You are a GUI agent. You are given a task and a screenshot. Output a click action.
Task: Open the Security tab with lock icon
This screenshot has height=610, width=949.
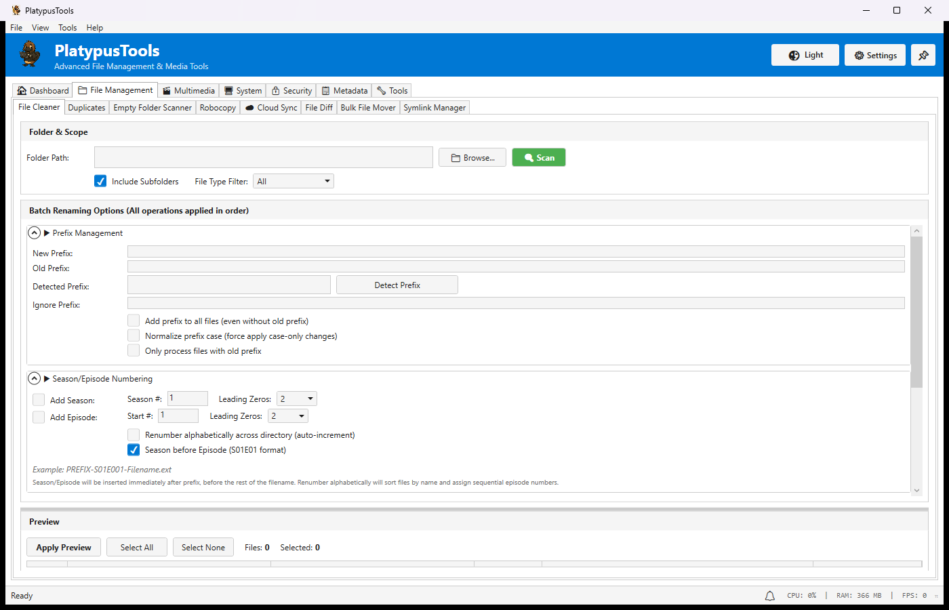point(291,91)
